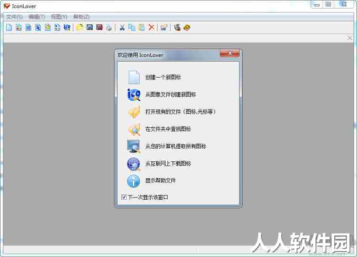Click the new cursor file toolbar icon
The width and height of the screenshot is (357, 257).
point(38,27)
